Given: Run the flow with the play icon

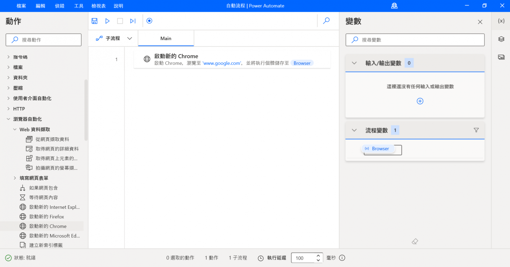Looking at the screenshot, I should [x=107, y=21].
